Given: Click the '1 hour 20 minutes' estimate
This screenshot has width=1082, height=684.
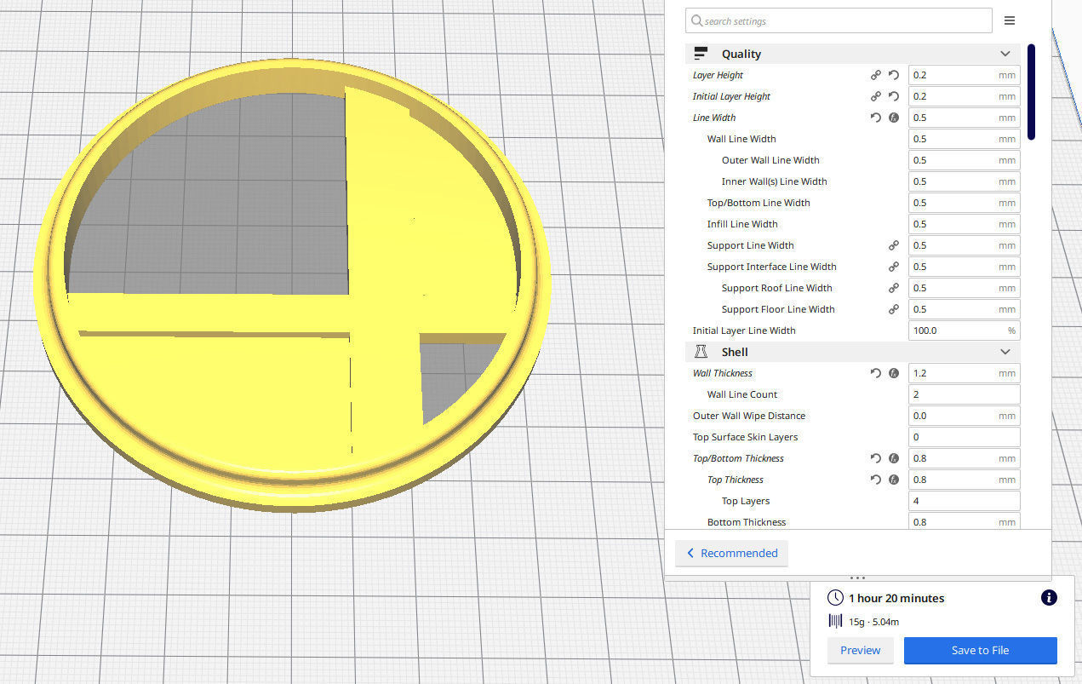Looking at the screenshot, I should coord(896,598).
